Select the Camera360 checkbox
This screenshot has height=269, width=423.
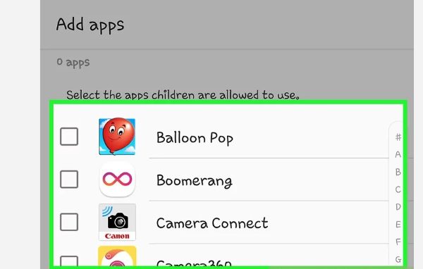[69, 261]
